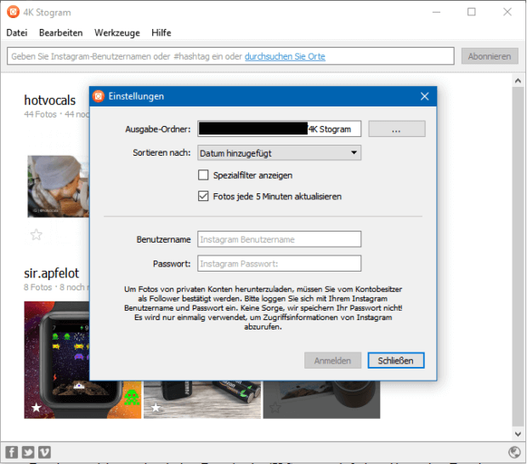Click the Facebook icon in the status bar
This screenshot has width=527, height=464.
tap(12, 452)
